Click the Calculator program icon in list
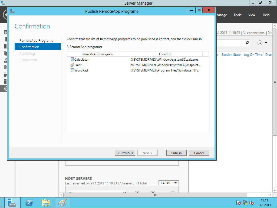 72,59
